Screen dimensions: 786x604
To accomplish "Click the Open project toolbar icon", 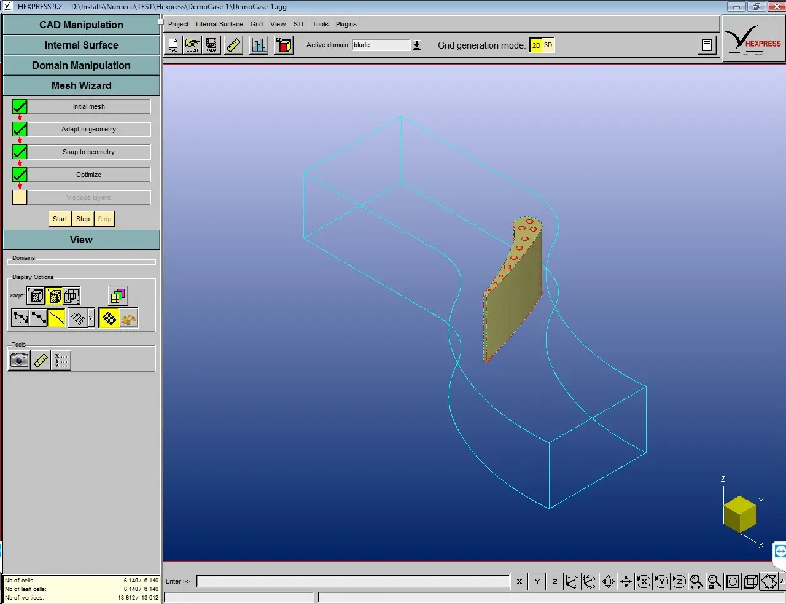I will [192, 45].
